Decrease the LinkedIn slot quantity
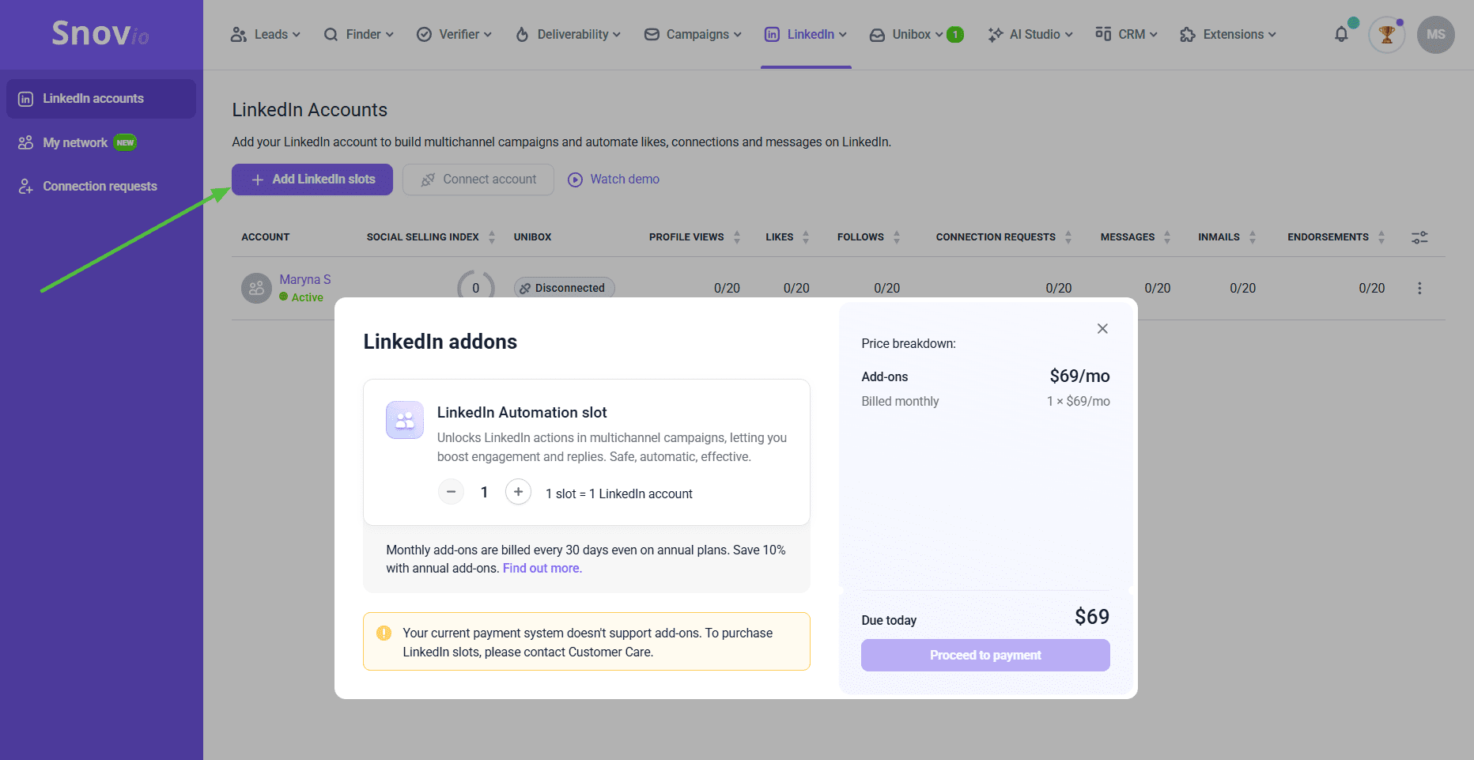This screenshot has height=760, width=1474. (x=451, y=492)
